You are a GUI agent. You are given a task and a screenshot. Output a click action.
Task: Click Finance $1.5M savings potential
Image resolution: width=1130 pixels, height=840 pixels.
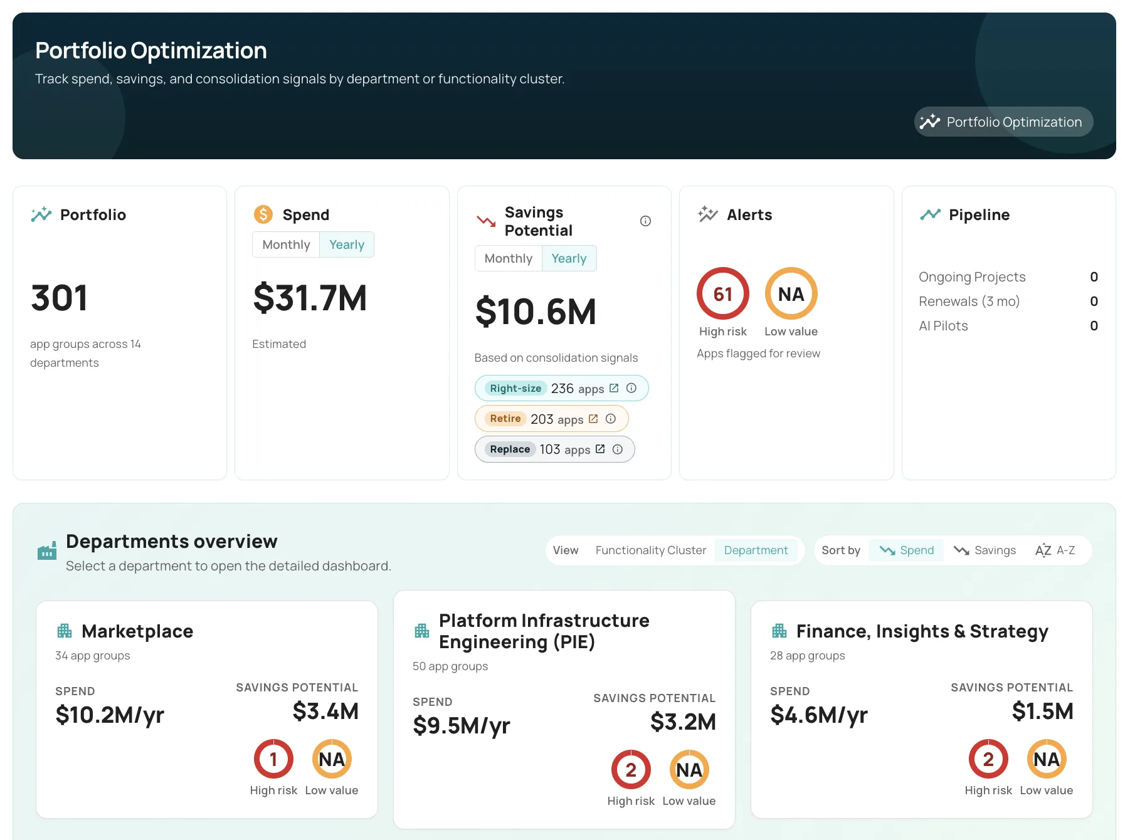point(1042,711)
